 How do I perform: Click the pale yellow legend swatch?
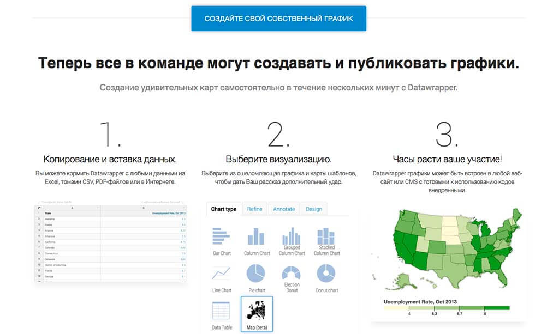(x=396, y=308)
